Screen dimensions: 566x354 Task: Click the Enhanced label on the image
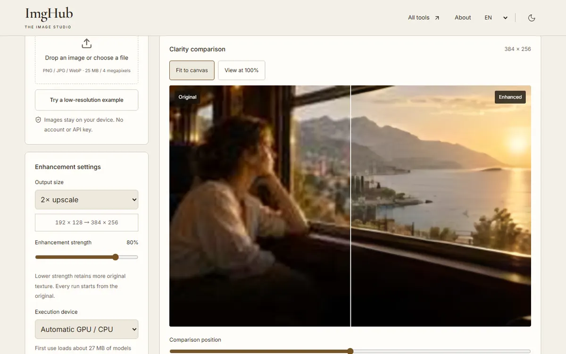tap(510, 97)
